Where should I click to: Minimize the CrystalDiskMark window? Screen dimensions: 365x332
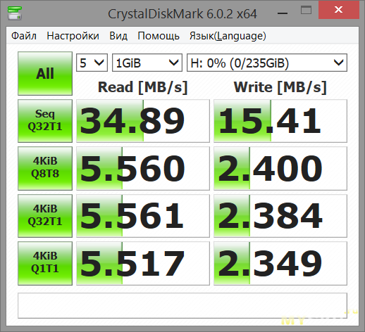(x=283, y=13)
